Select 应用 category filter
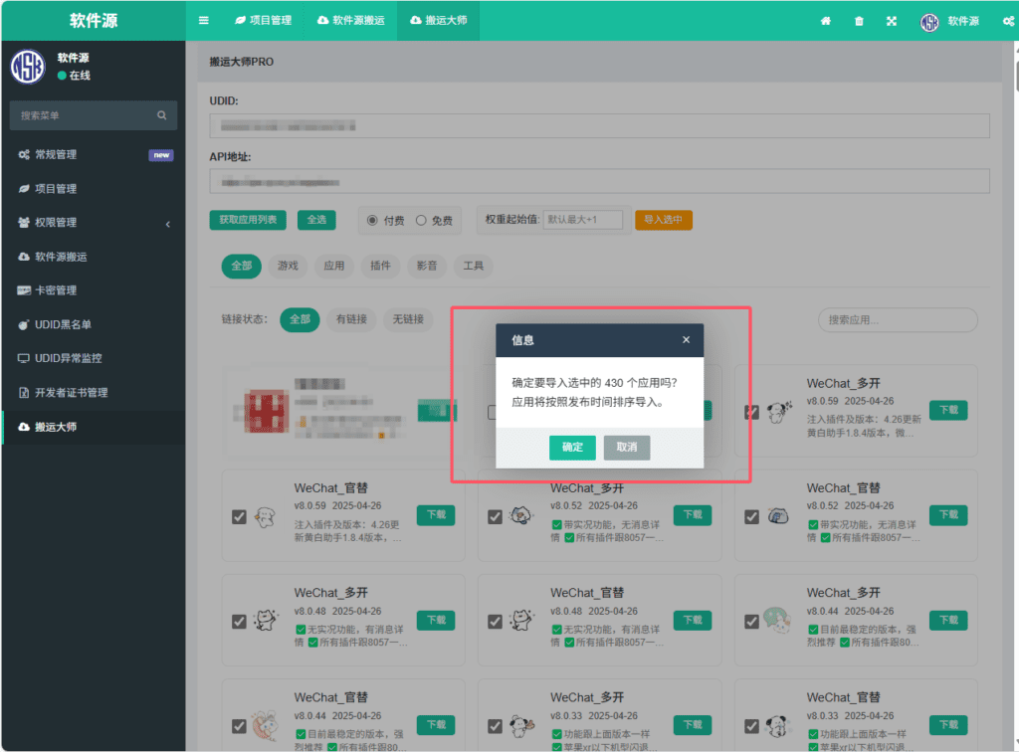The width and height of the screenshot is (1019, 752). 334,266
